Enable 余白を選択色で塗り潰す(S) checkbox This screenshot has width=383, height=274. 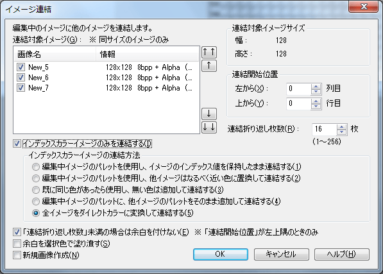[17, 243]
